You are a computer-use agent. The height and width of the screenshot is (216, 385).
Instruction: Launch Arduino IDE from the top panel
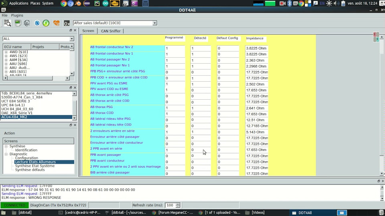click(x=105, y=4)
